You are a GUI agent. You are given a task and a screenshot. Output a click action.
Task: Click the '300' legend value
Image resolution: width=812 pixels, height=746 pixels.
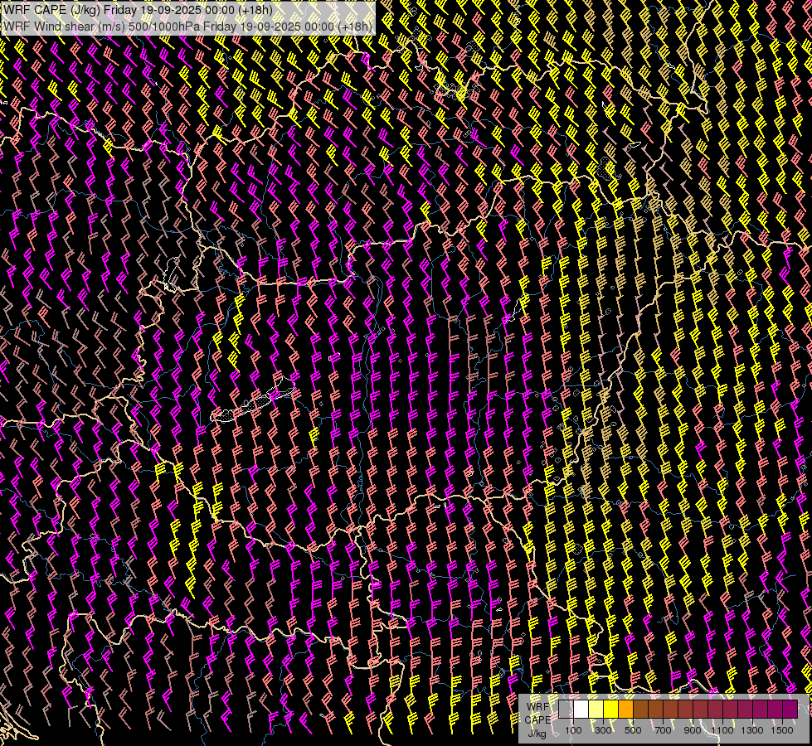coord(603,730)
